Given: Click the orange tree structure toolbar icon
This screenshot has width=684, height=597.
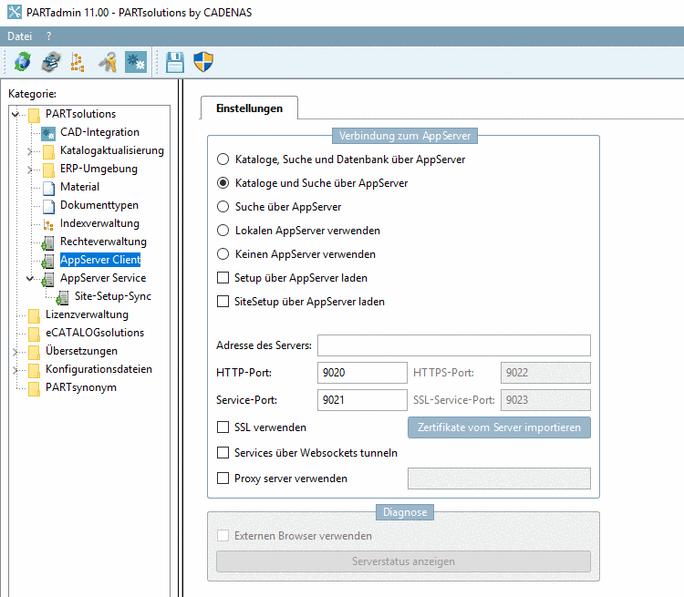Looking at the screenshot, I should point(78,62).
